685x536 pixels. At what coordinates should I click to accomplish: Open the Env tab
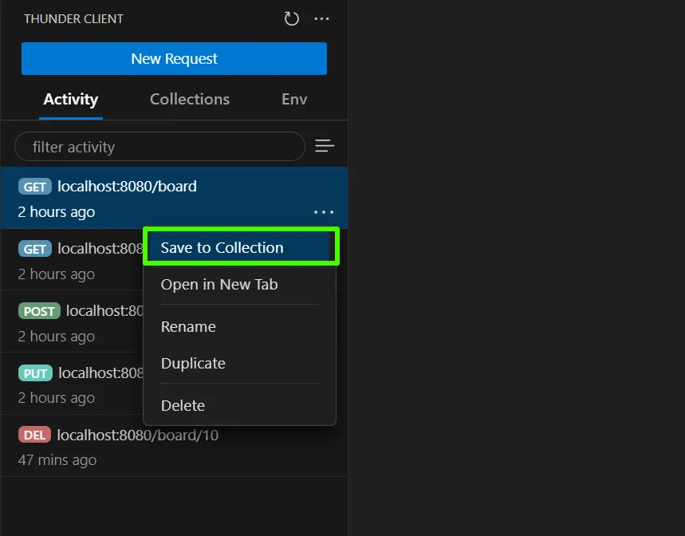(x=294, y=100)
